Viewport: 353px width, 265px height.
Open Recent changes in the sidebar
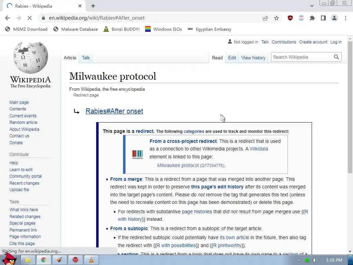pos(24,183)
